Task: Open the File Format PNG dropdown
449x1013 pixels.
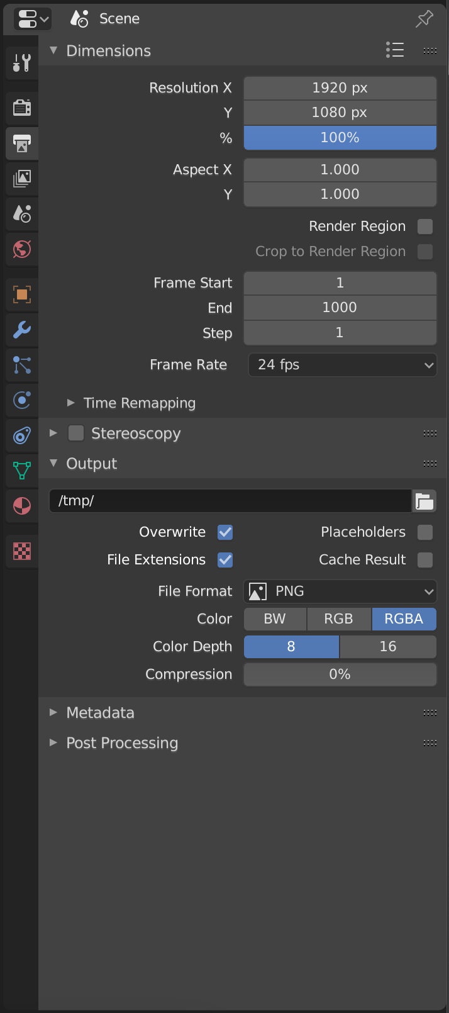Action: tap(340, 591)
